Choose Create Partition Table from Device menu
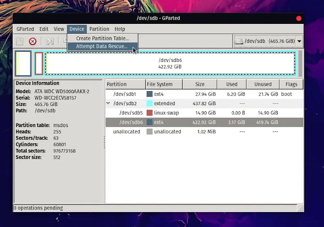The width and height of the screenshot is (324, 227). (102, 38)
